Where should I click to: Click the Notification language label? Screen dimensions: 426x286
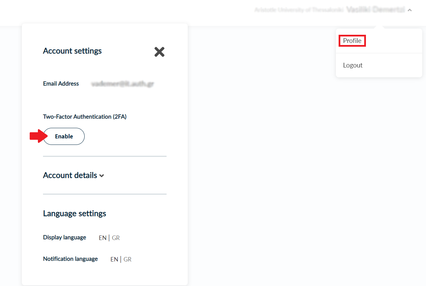(70, 259)
